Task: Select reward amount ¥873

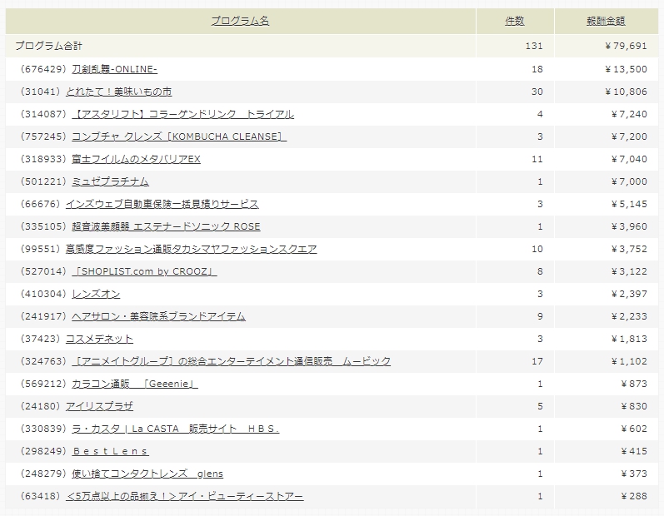Action: pos(634,383)
